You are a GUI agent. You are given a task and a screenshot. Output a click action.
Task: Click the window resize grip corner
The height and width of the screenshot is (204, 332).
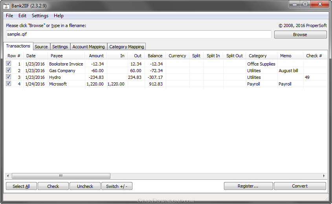pos(326,198)
